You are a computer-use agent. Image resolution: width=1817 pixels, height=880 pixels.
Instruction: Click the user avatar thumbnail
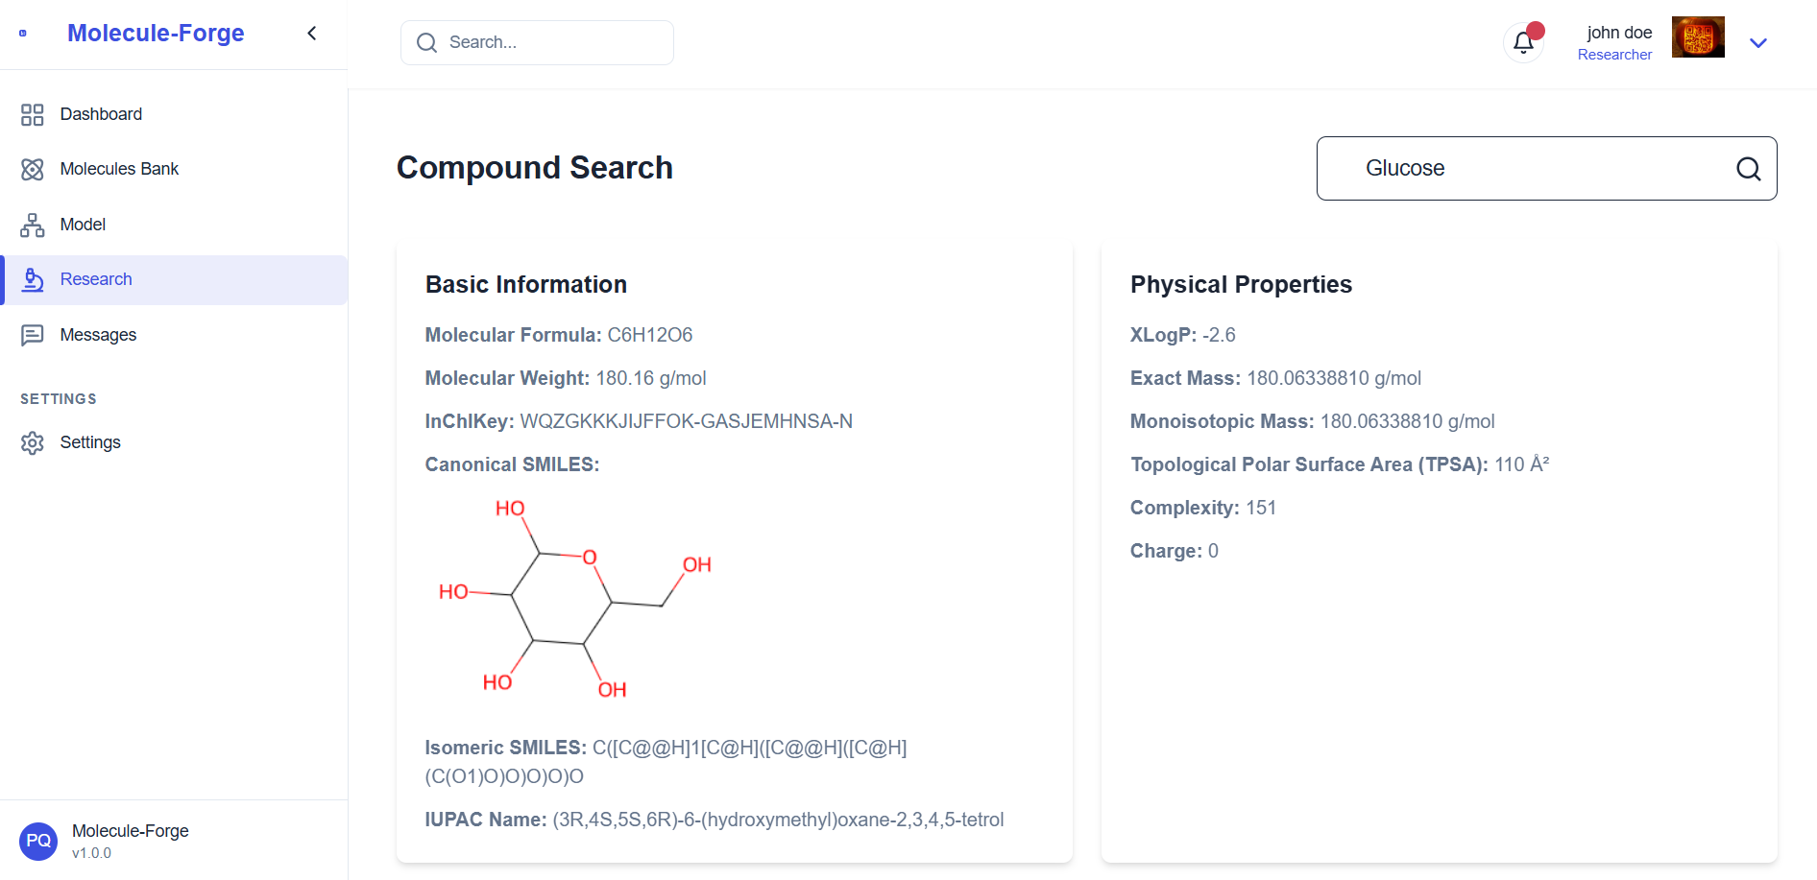tap(1698, 37)
